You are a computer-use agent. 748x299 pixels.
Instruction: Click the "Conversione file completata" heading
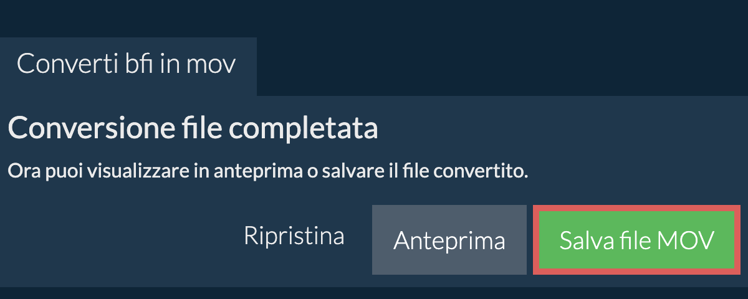[193, 130]
